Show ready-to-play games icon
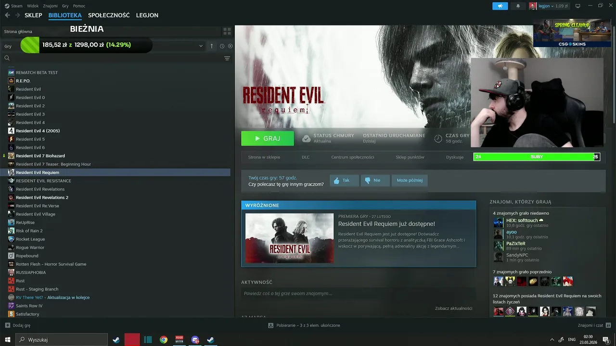The image size is (616, 346). (230, 46)
